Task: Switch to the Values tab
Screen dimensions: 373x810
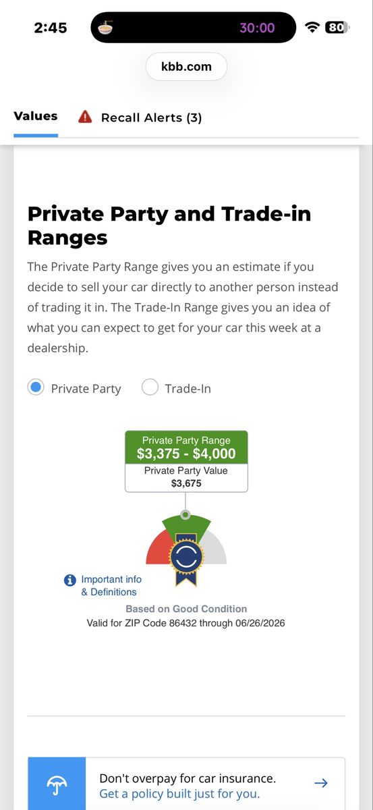Action: point(36,116)
